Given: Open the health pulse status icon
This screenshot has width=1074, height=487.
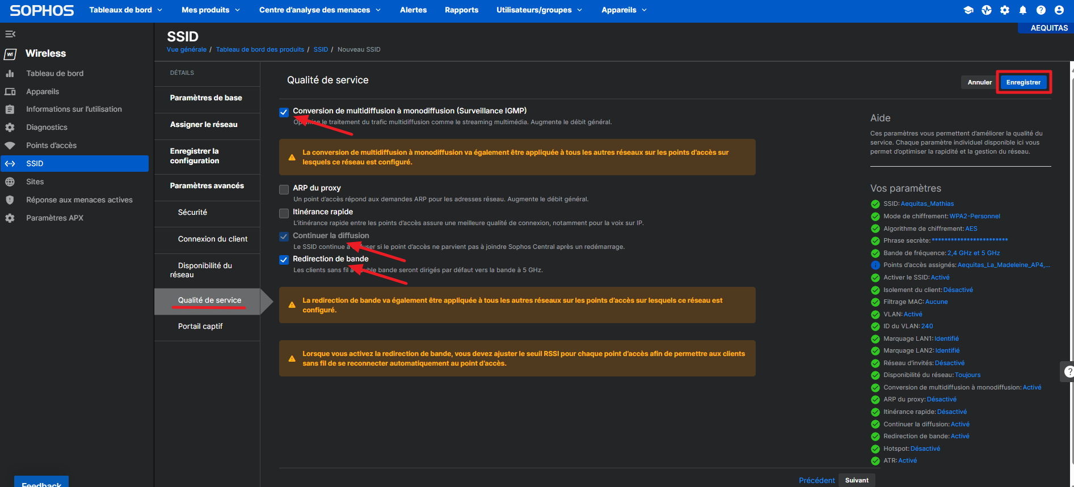Looking at the screenshot, I should (987, 10).
